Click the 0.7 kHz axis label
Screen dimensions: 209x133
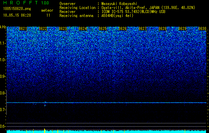tap(3, 110)
